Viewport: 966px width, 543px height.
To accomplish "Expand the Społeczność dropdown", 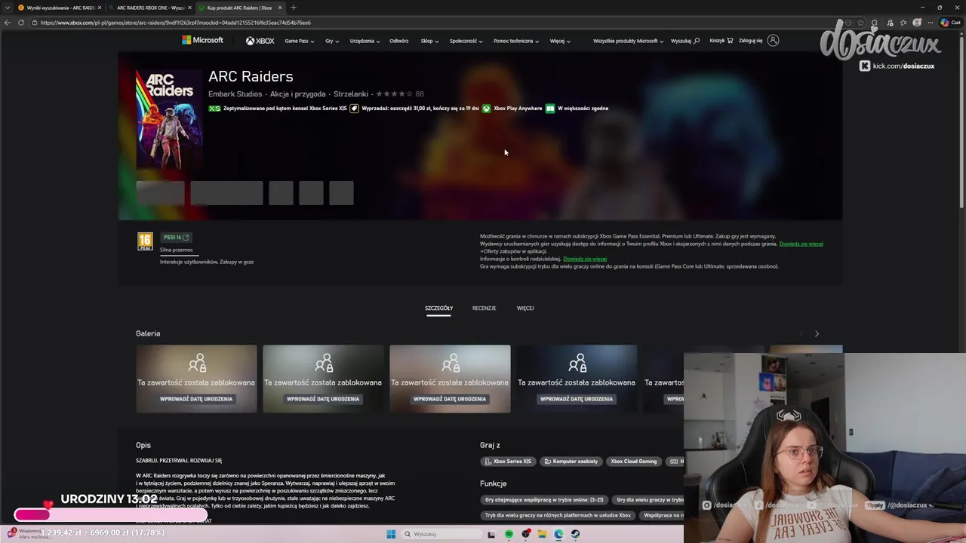I will (x=466, y=41).
